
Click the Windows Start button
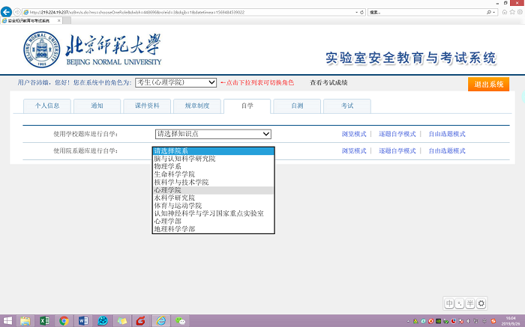7,320
